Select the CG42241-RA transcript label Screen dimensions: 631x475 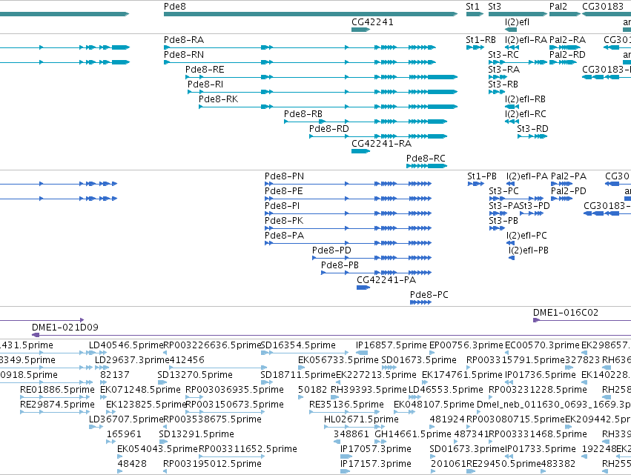point(381,144)
